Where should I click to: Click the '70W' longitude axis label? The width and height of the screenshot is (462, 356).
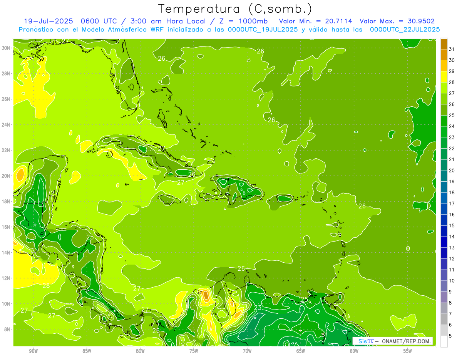coord(247,351)
